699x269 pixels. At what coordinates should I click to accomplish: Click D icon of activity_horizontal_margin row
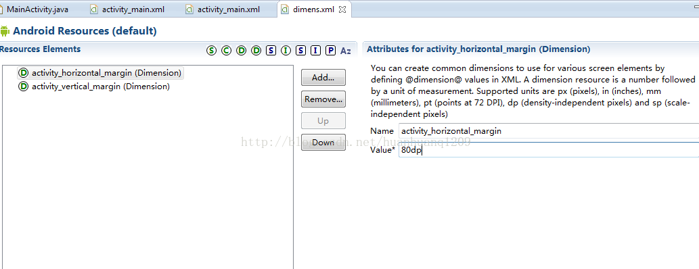[23, 73]
